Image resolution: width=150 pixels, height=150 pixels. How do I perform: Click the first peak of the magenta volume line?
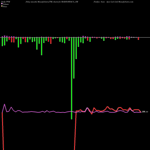pos(4,104)
